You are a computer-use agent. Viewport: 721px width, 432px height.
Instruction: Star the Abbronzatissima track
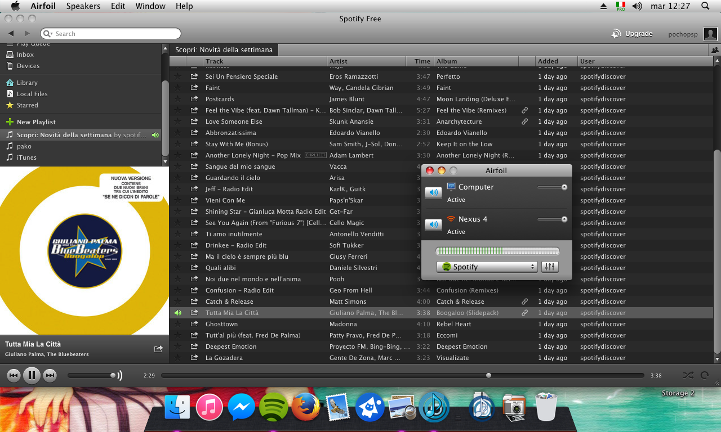tap(178, 133)
